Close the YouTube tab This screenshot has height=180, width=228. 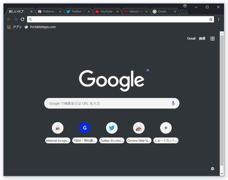point(118,12)
